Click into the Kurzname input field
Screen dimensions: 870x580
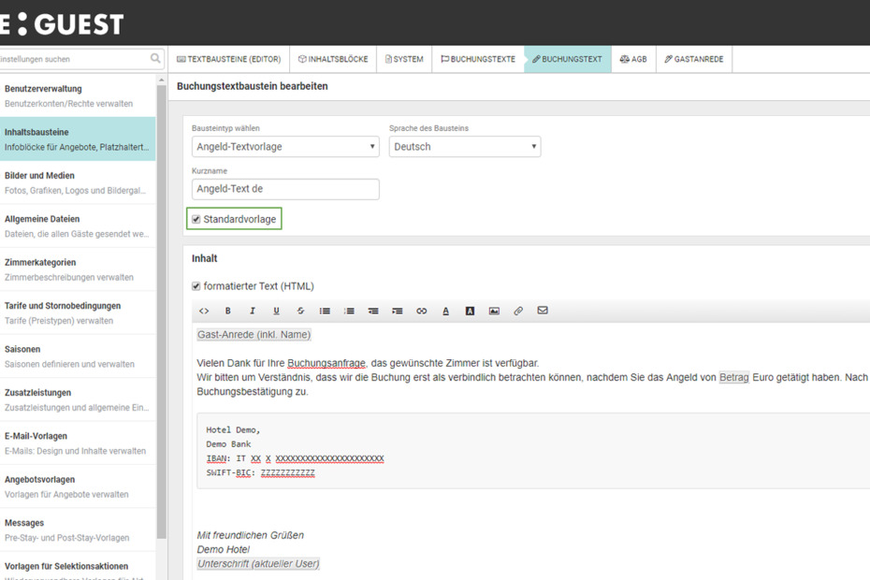point(285,189)
